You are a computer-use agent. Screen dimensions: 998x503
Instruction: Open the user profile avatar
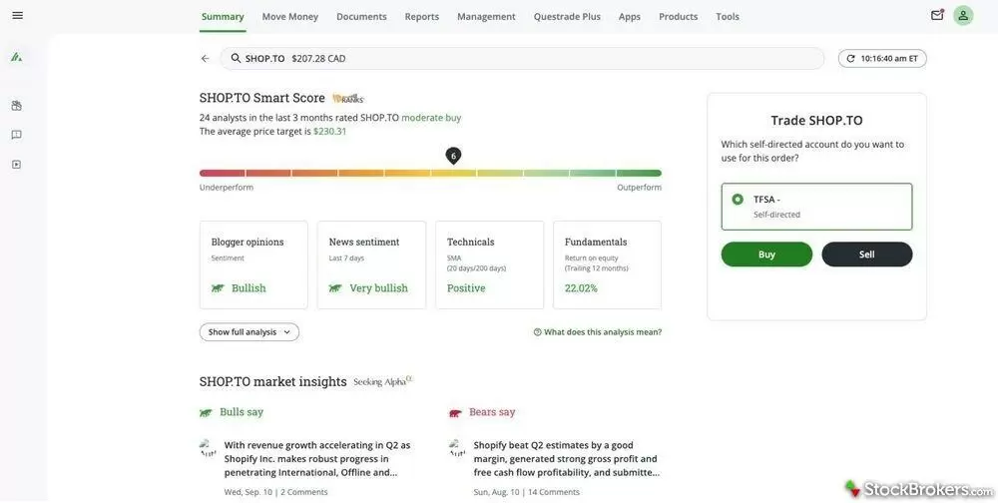click(963, 15)
